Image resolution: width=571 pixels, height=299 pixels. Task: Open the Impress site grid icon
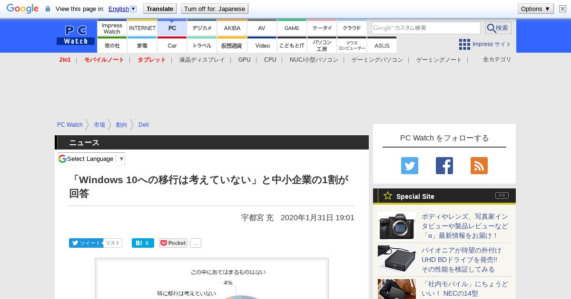(464, 44)
